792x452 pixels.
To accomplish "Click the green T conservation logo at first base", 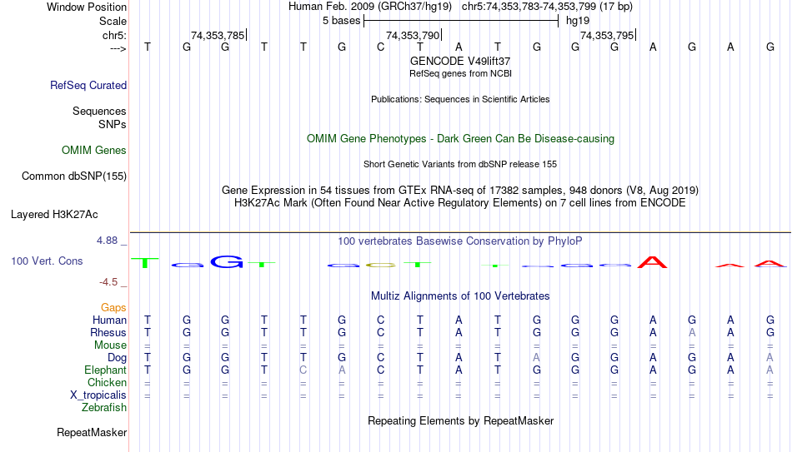I will click(145, 262).
